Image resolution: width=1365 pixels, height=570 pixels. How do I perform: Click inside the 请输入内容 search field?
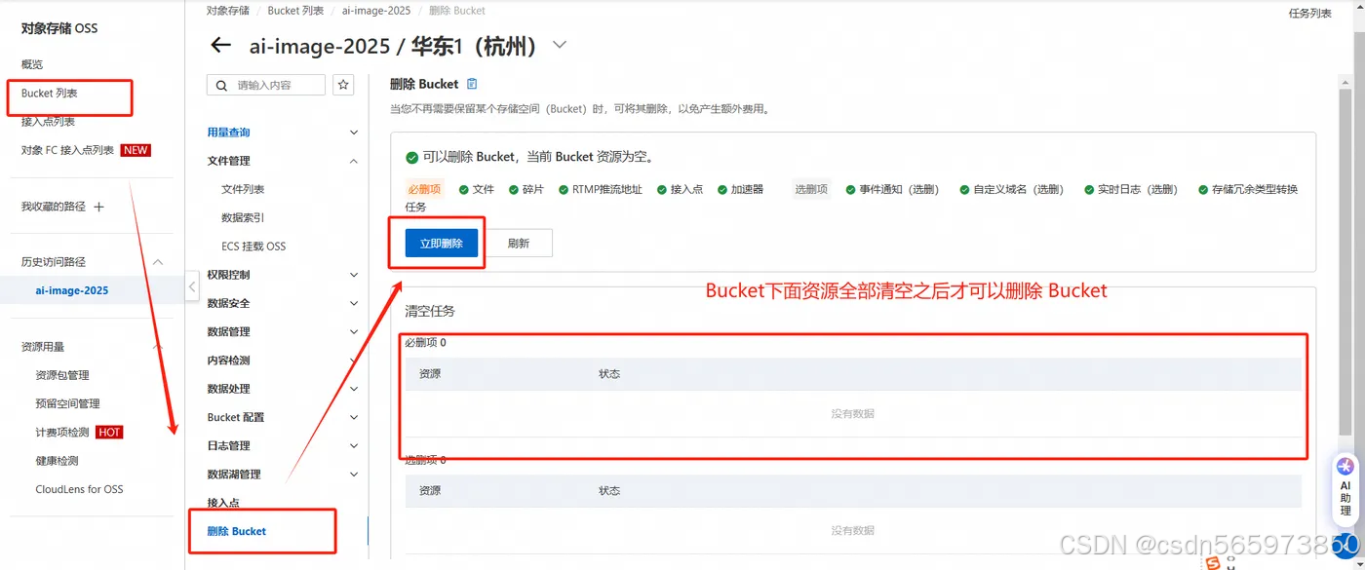pos(273,85)
